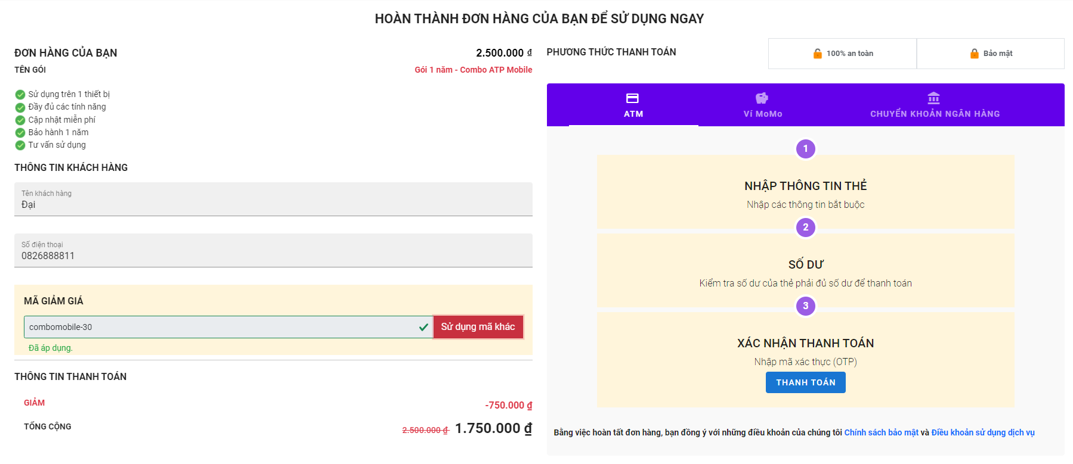Click the padlock beside "100% an toàn"
Screen dimensions: 1073x464
(x=817, y=52)
